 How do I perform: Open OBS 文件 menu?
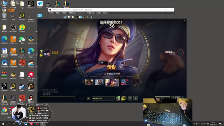point(51,13)
